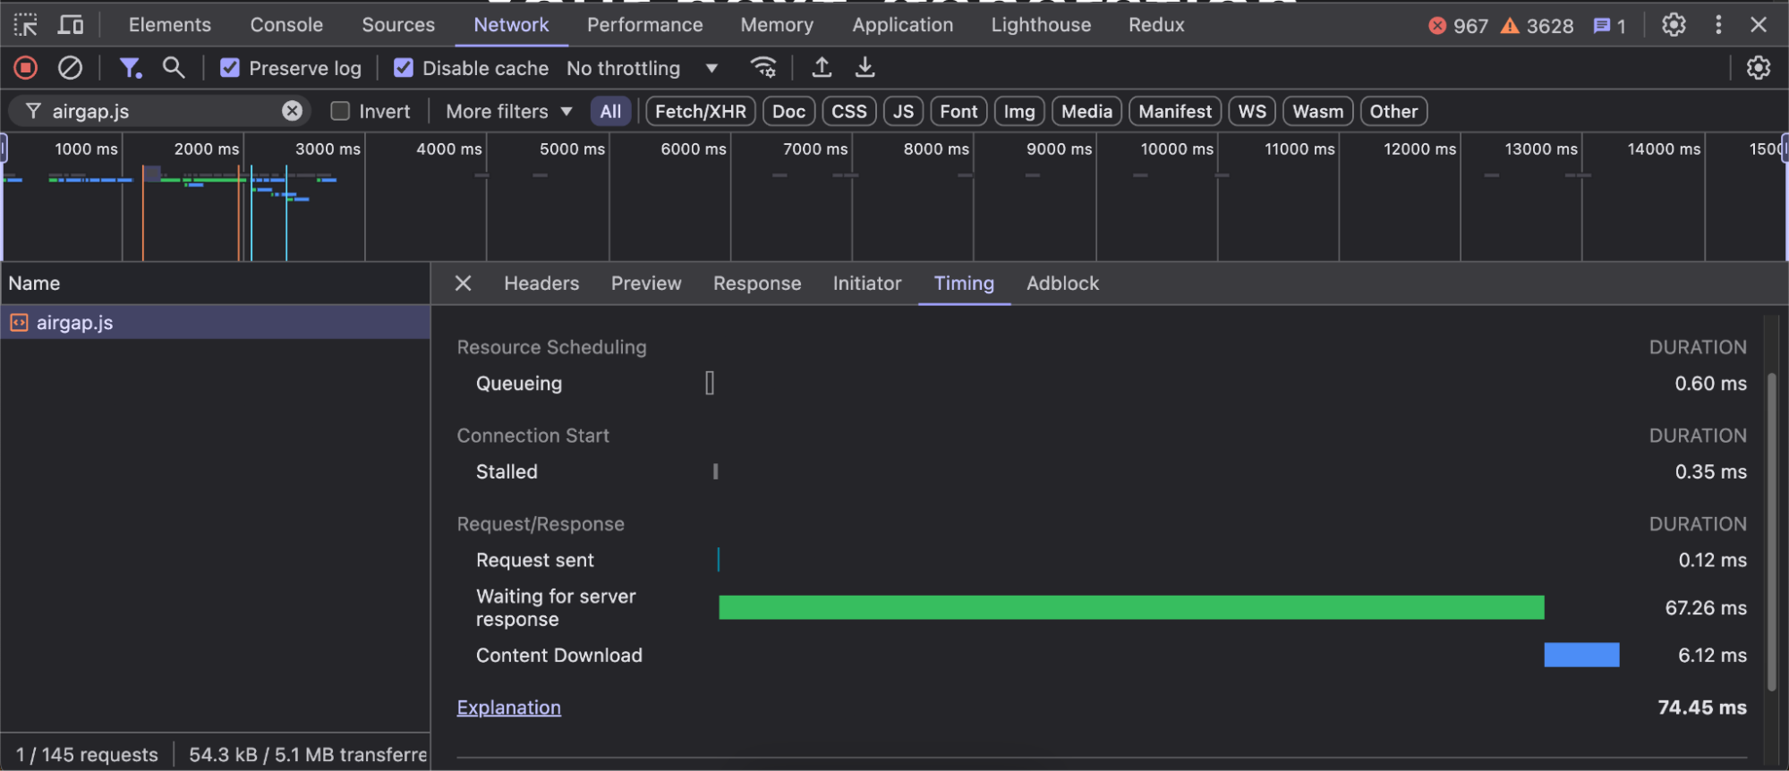1789x771 pixels.
Task: Filter requests by Font type
Action: pos(958,111)
